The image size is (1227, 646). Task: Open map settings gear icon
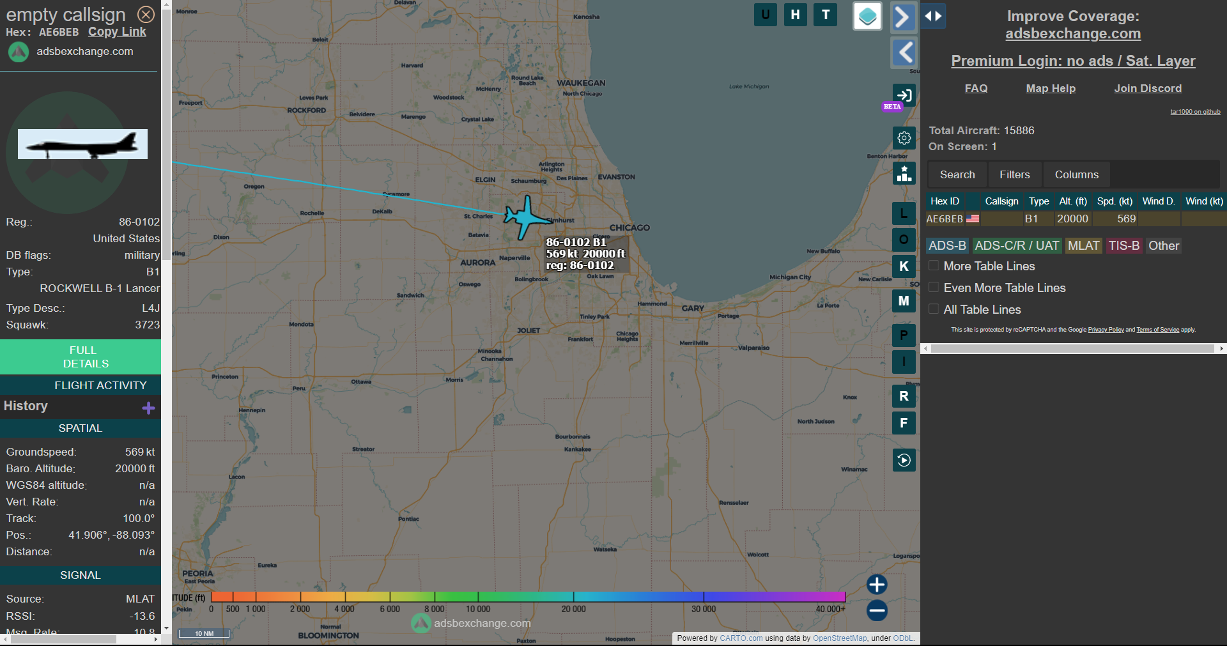[904, 138]
